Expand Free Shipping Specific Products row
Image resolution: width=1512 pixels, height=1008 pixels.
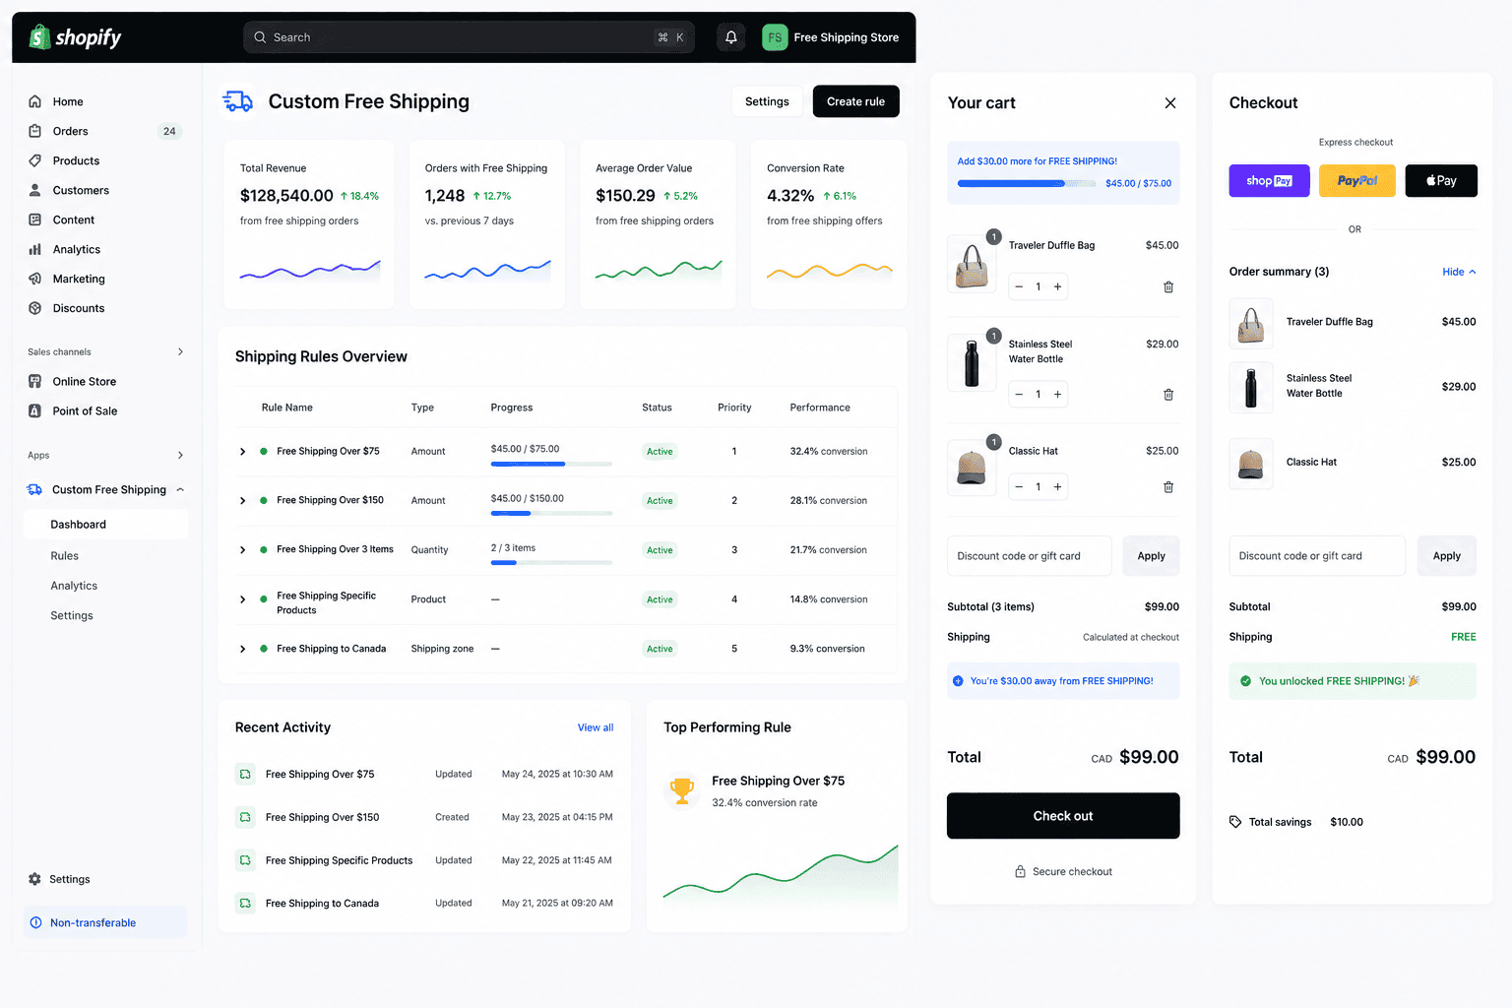coord(243,598)
